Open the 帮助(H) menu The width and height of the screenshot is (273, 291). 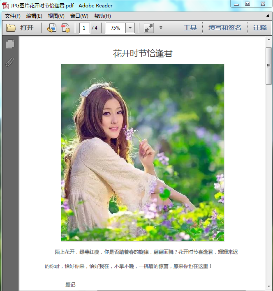(x=102, y=16)
